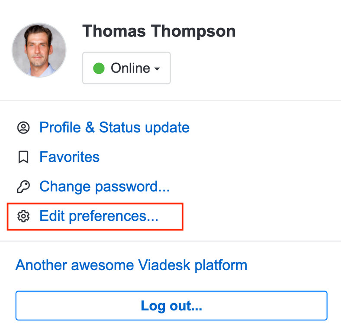Click the word password in Change password
Image resolution: width=341 pixels, height=333 pixels.
click(x=126, y=187)
